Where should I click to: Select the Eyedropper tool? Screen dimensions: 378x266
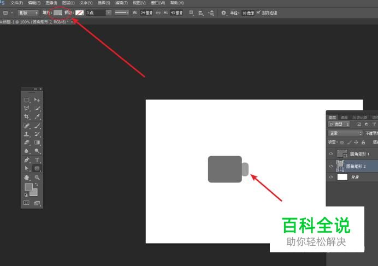[37, 117]
